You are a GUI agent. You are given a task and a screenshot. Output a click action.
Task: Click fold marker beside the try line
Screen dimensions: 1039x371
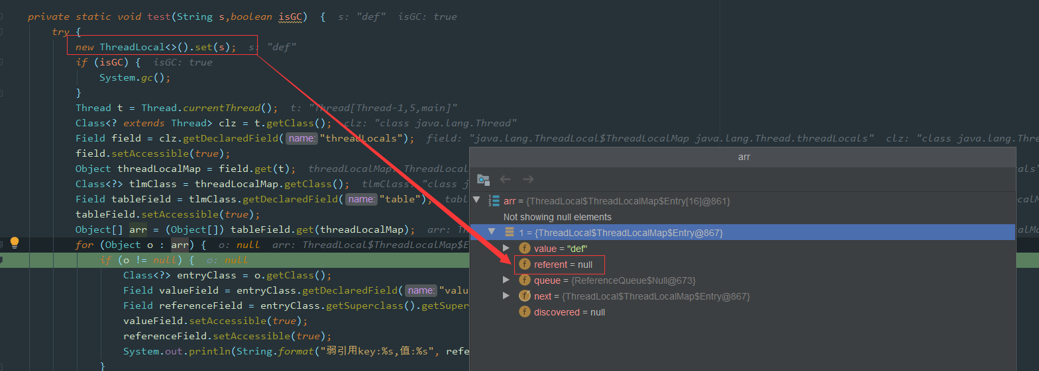coord(2,32)
